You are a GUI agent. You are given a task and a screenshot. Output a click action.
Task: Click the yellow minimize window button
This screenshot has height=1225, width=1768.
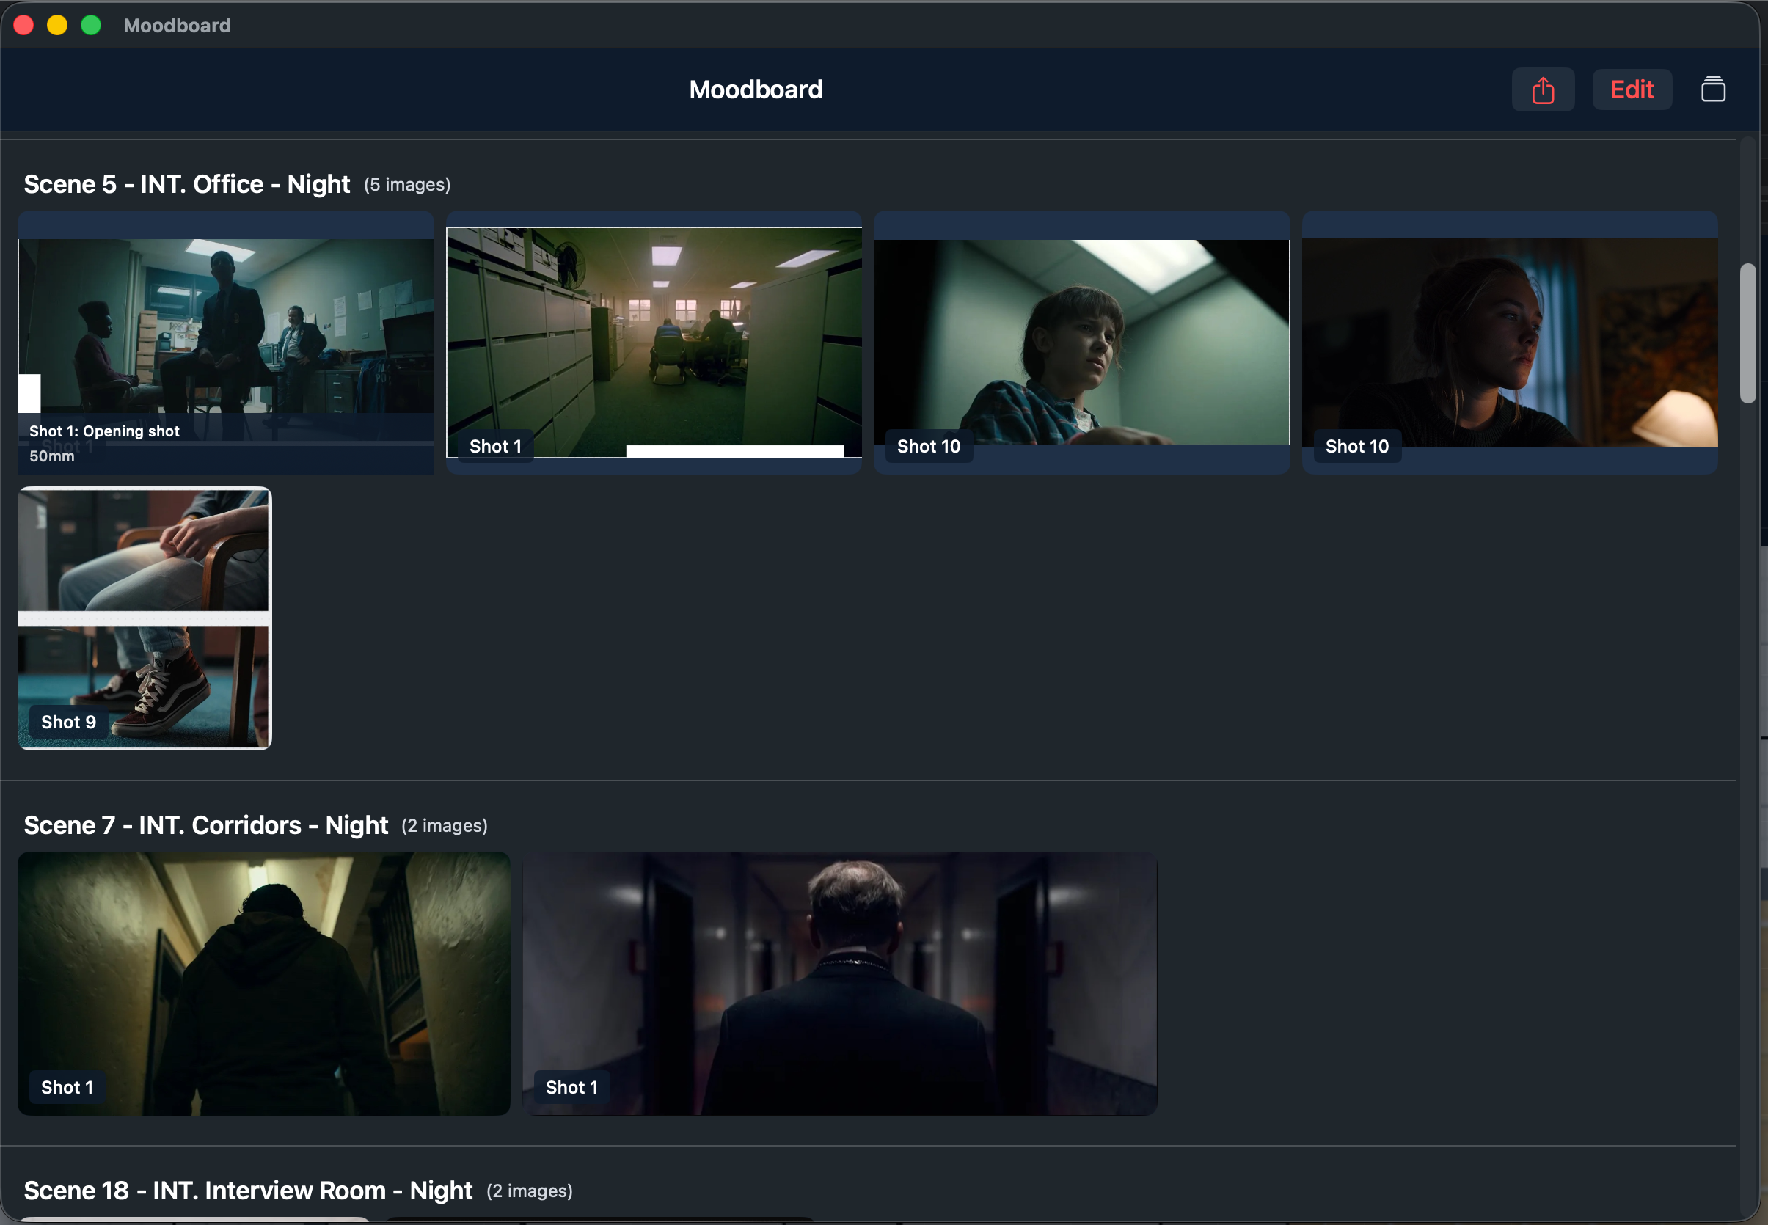pos(57,26)
